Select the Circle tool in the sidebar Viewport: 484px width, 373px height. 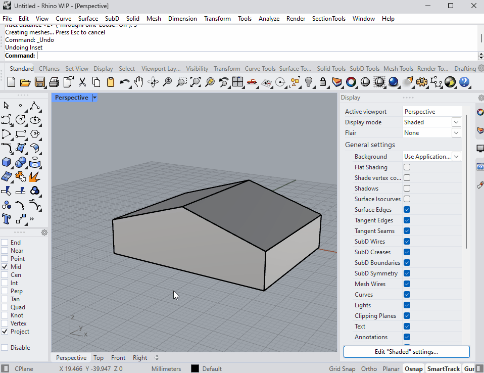point(21,119)
